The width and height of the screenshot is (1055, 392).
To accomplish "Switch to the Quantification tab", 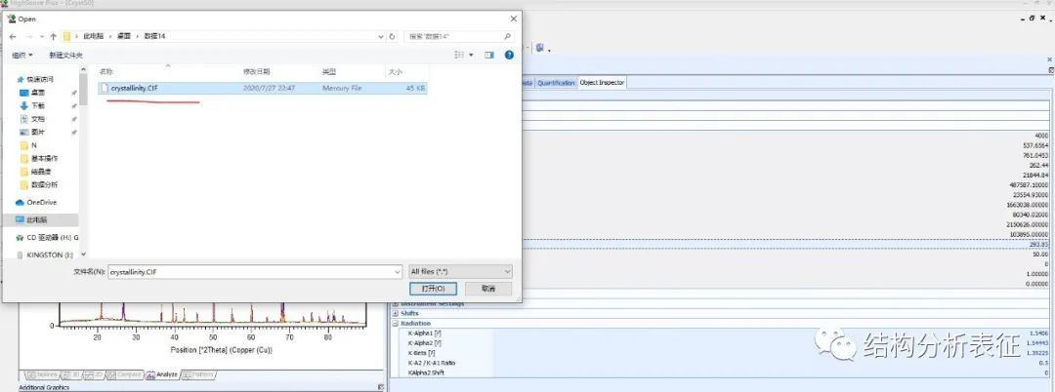I will click(x=557, y=83).
